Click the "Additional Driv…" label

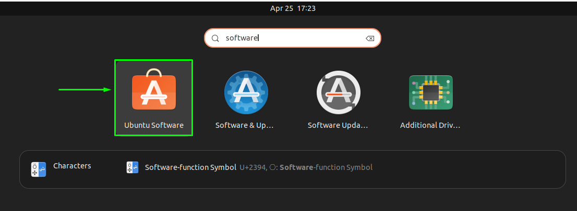[430, 125]
